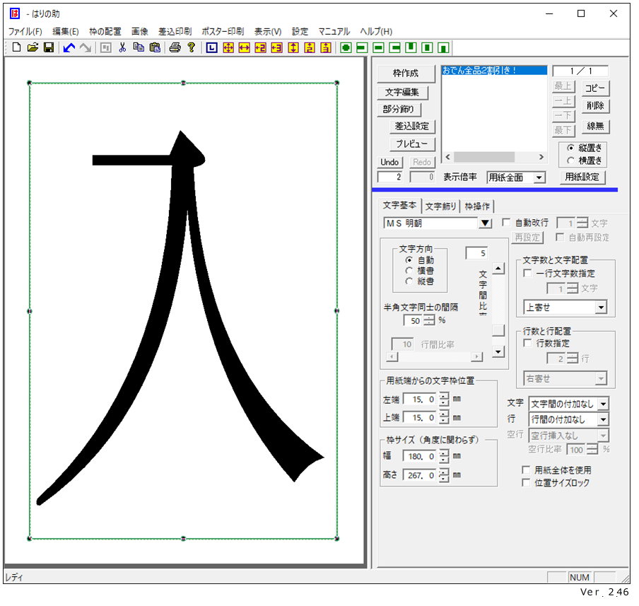Open the 空行挿入なし dropdown
The width and height of the screenshot is (639, 606).
pos(603,436)
